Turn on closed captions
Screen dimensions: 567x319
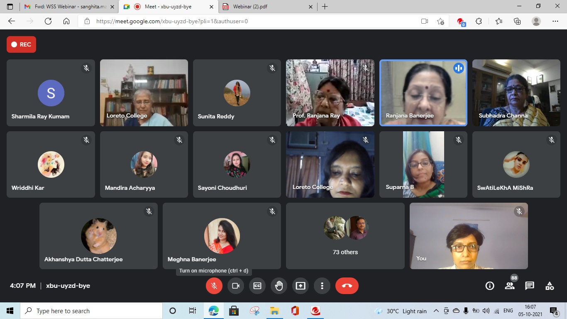[257, 286]
